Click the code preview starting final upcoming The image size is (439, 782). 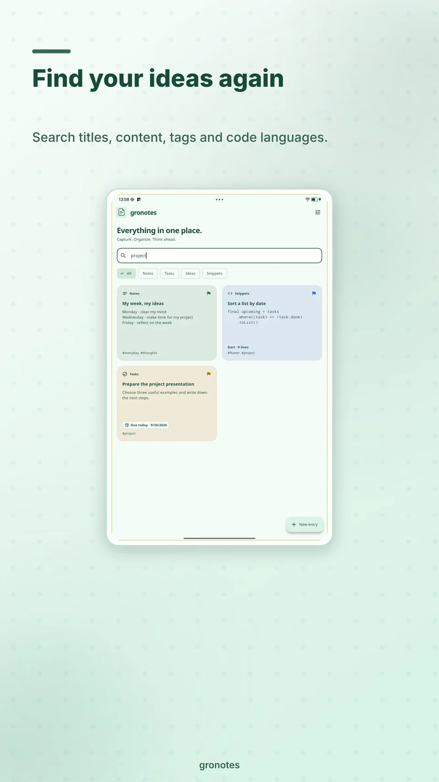pos(265,317)
